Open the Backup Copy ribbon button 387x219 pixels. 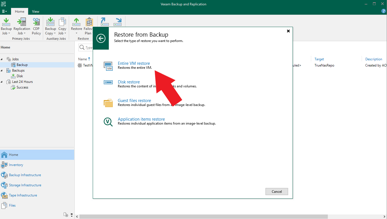click(x=50, y=26)
